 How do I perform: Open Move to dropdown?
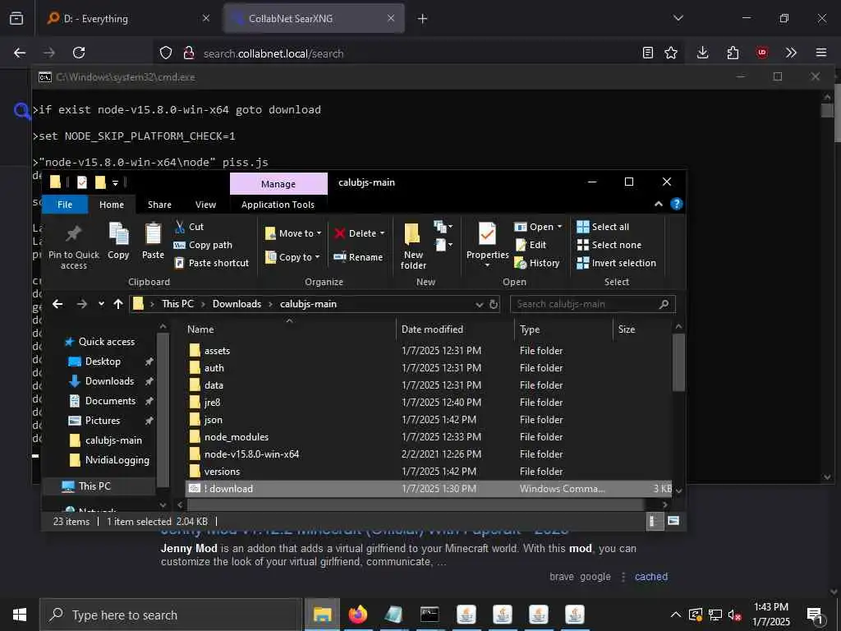coord(293,233)
